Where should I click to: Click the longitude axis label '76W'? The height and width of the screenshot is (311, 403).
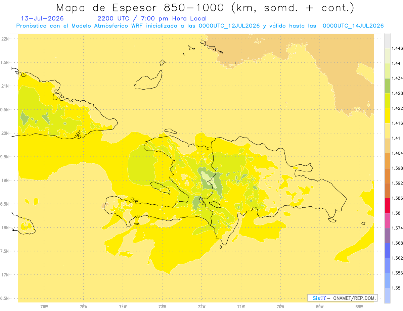[x=44, y=307]
